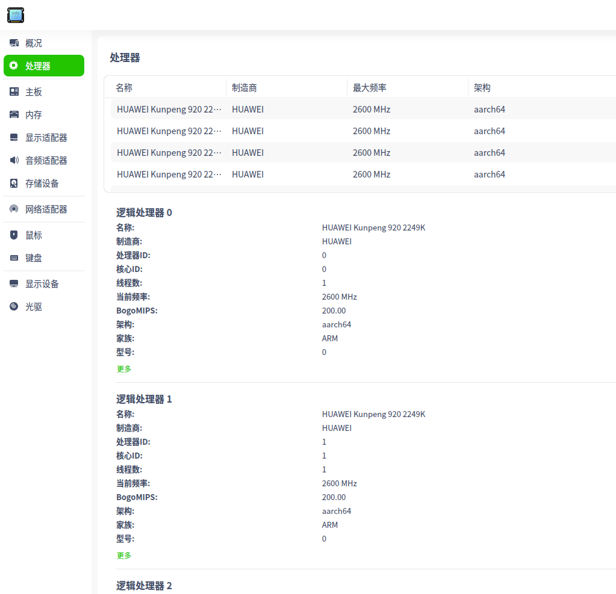Open 网络适配器 in sidebar
Screen dimensions: 616x594
[43, 209]
